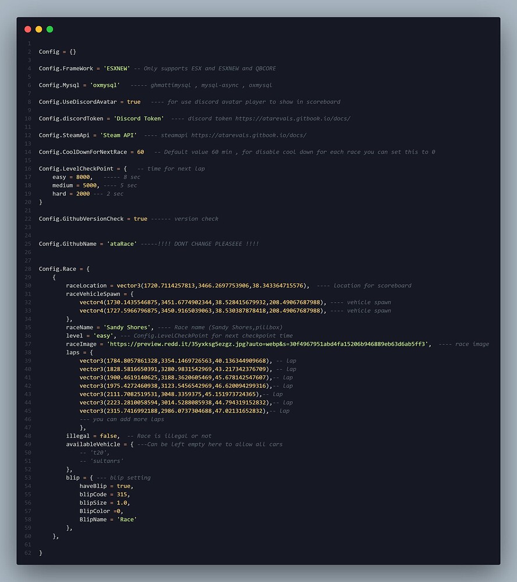This screenshot has height=582, width=517.
Task: Select the 'ataRace' string value
Action: pos(122,244)
